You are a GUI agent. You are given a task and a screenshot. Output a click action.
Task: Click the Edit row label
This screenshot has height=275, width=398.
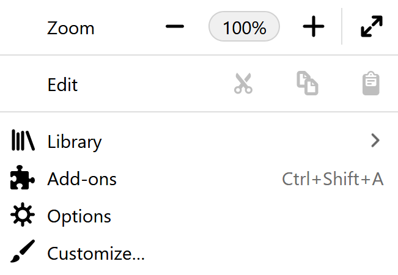pyautogui.click(x=62, y=84)
